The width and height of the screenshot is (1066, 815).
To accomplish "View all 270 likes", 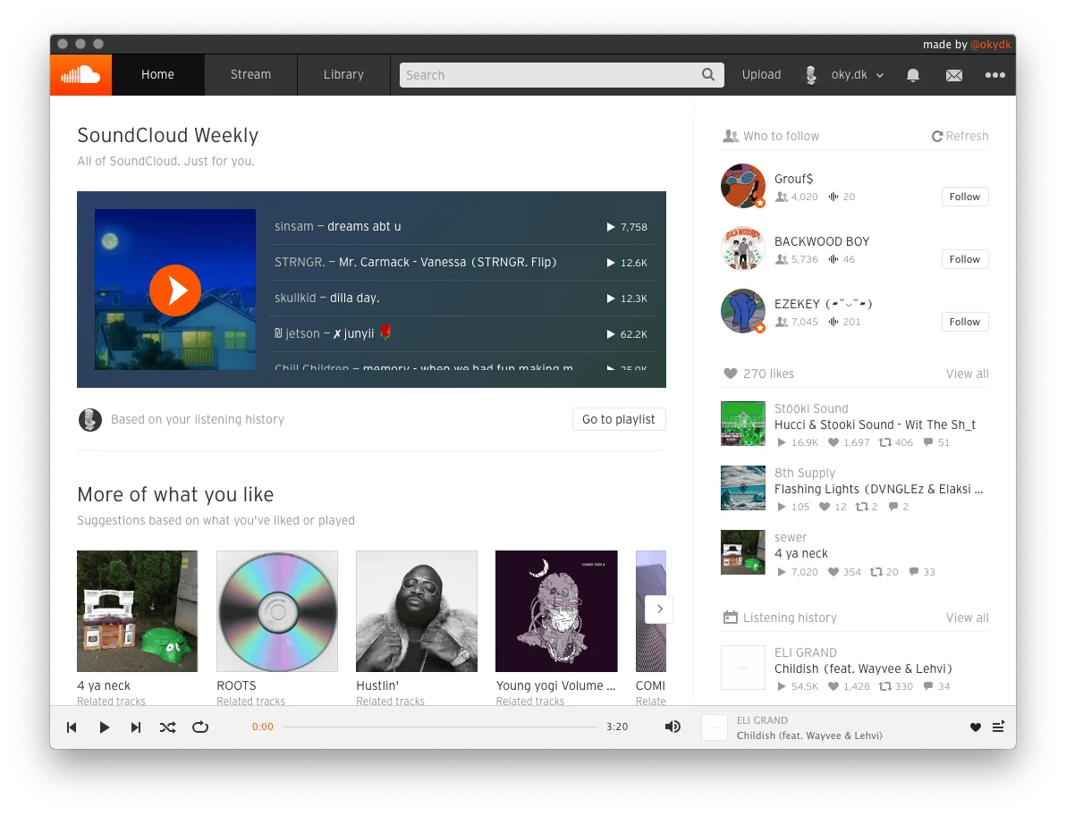I will point(967,374).
